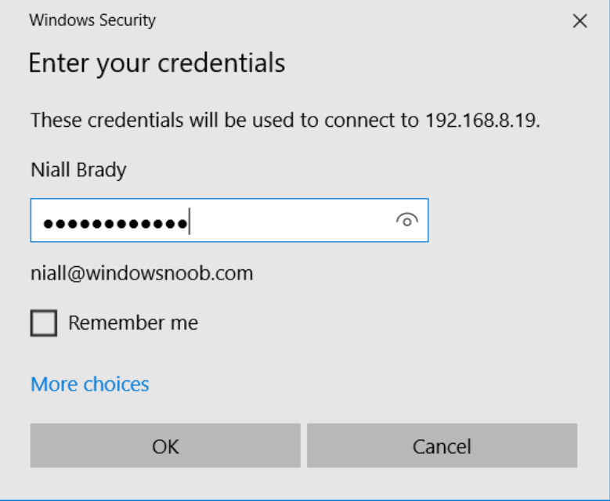Focus the password input field
Image resolution: width=610 pixels, height=501 pixels.
(x=229, y=220)
